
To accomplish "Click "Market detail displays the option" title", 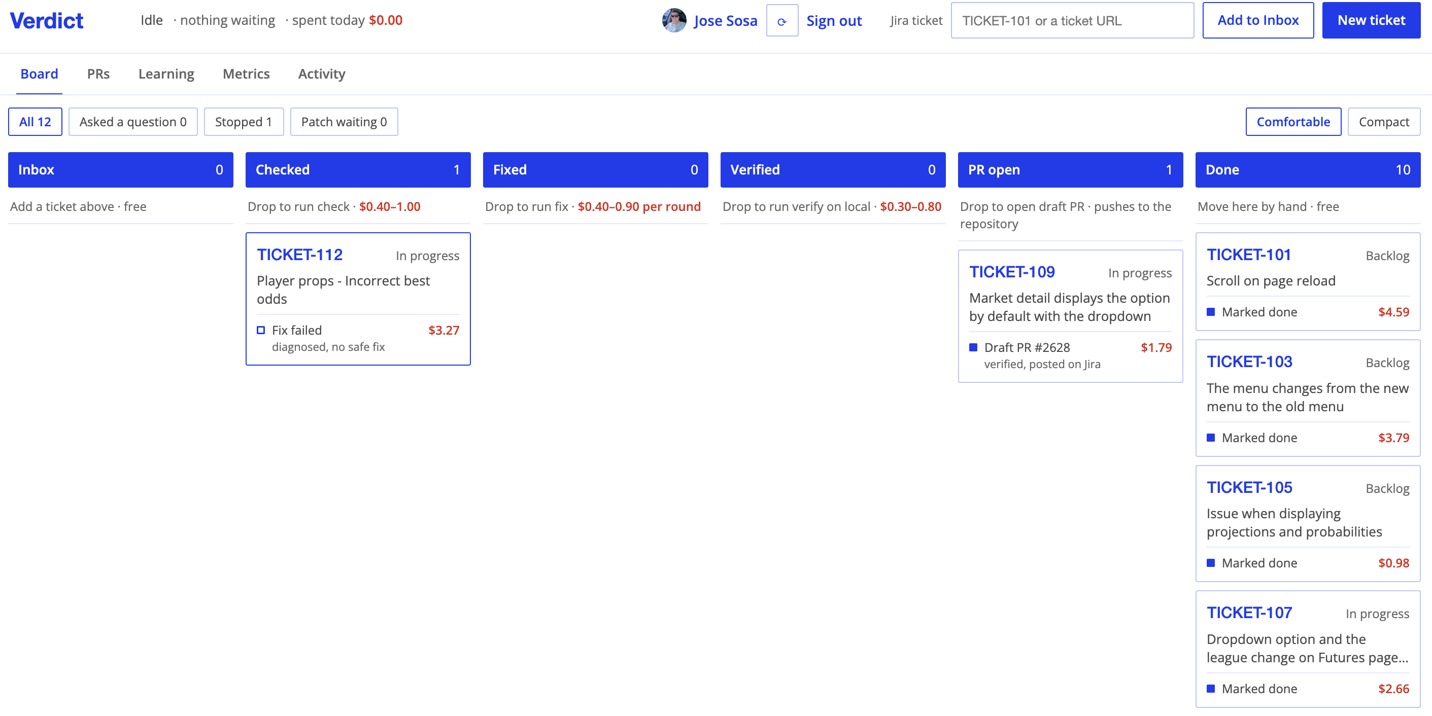I will [1069, 307].
